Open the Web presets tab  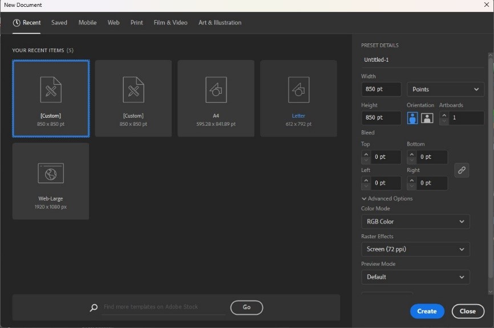coord(114,23)
